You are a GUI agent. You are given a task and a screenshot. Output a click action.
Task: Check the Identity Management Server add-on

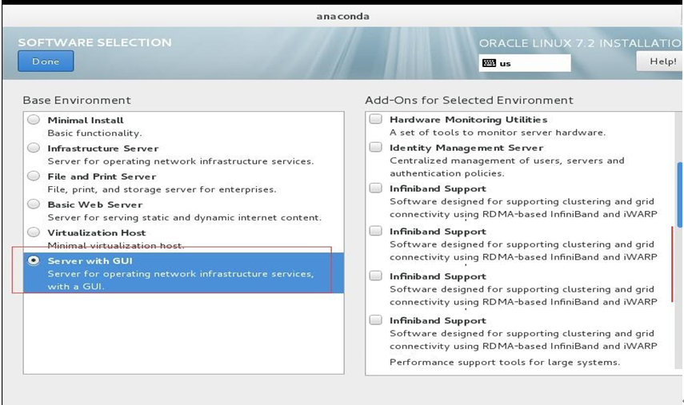375,147
